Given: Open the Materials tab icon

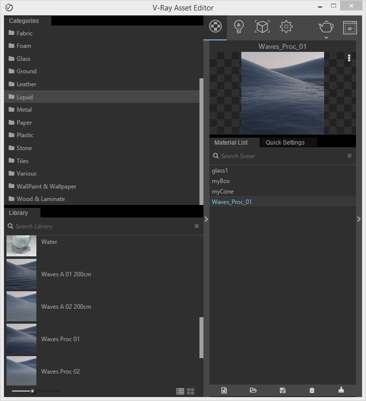Looking at the screenshot, I should tap(215, 26).
